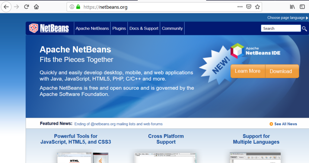Image resolution: width=309 pixels, height=163 pixels.
Task: Reload the page with the refresh icon
Action: coord(27,7)
